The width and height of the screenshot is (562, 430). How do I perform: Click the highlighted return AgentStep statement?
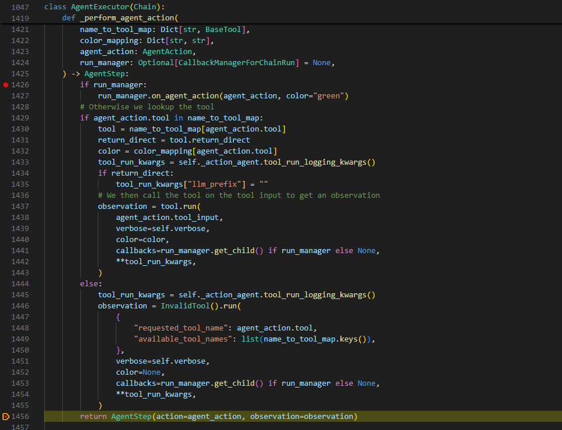[x=218, y=417]
